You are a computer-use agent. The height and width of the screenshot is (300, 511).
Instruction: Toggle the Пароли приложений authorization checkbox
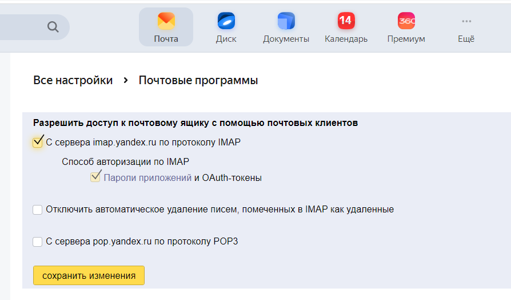click(x=95, y=177)
